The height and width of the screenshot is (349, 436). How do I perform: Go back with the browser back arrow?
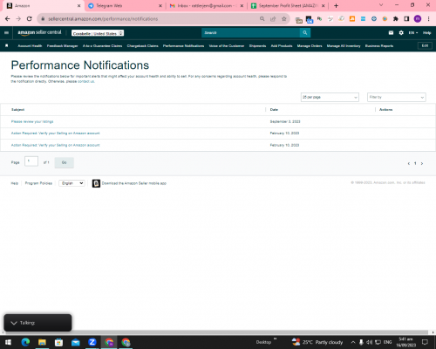[x=7, y=18]
